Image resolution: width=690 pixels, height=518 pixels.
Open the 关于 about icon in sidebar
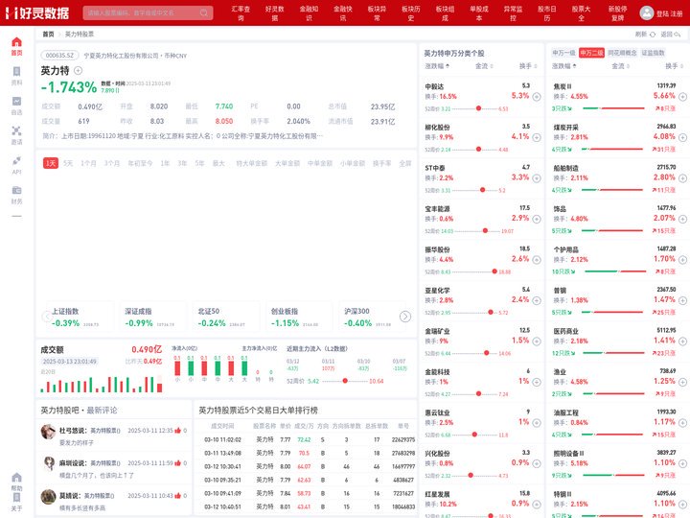16,497
